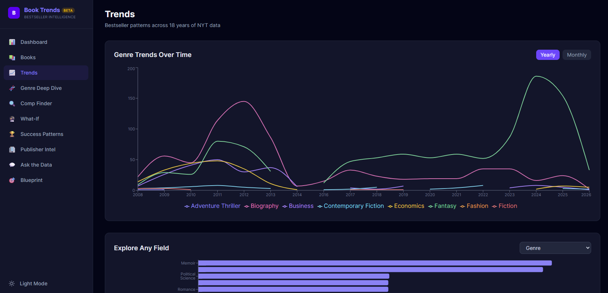This screenshot has height=293, width=608.
Task: Click the purple B logo icon
Action: tap(14, 13)
